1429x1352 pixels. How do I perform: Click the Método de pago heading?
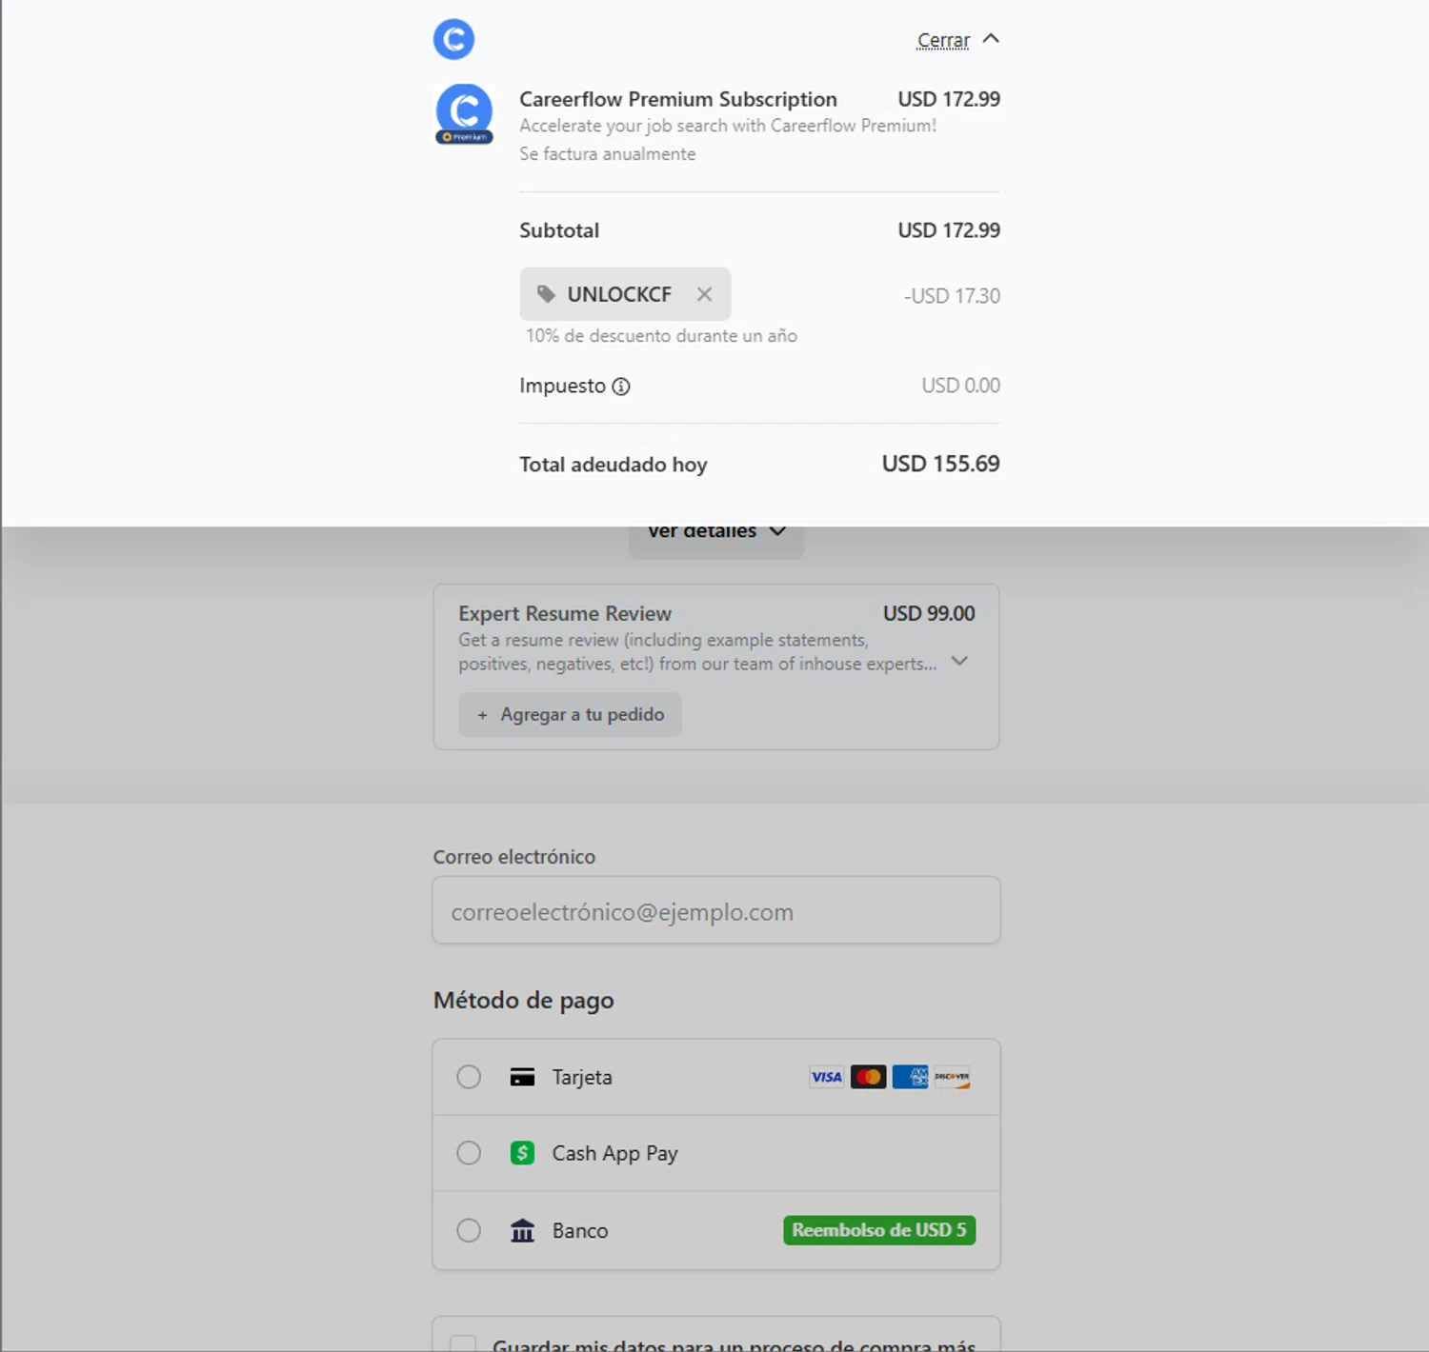(523, 1001)
